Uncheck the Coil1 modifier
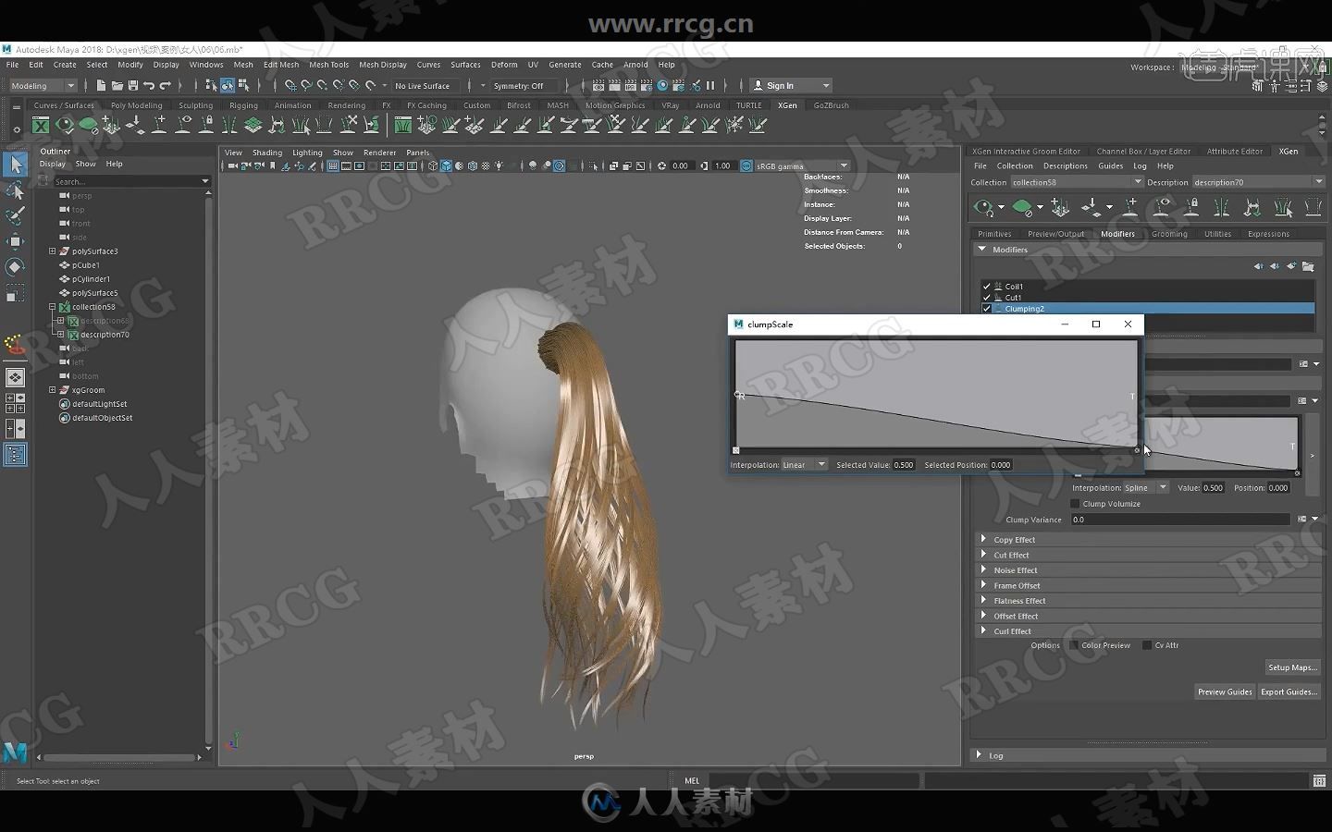This screenshot has height=832, width=1332. coord(987,287)
